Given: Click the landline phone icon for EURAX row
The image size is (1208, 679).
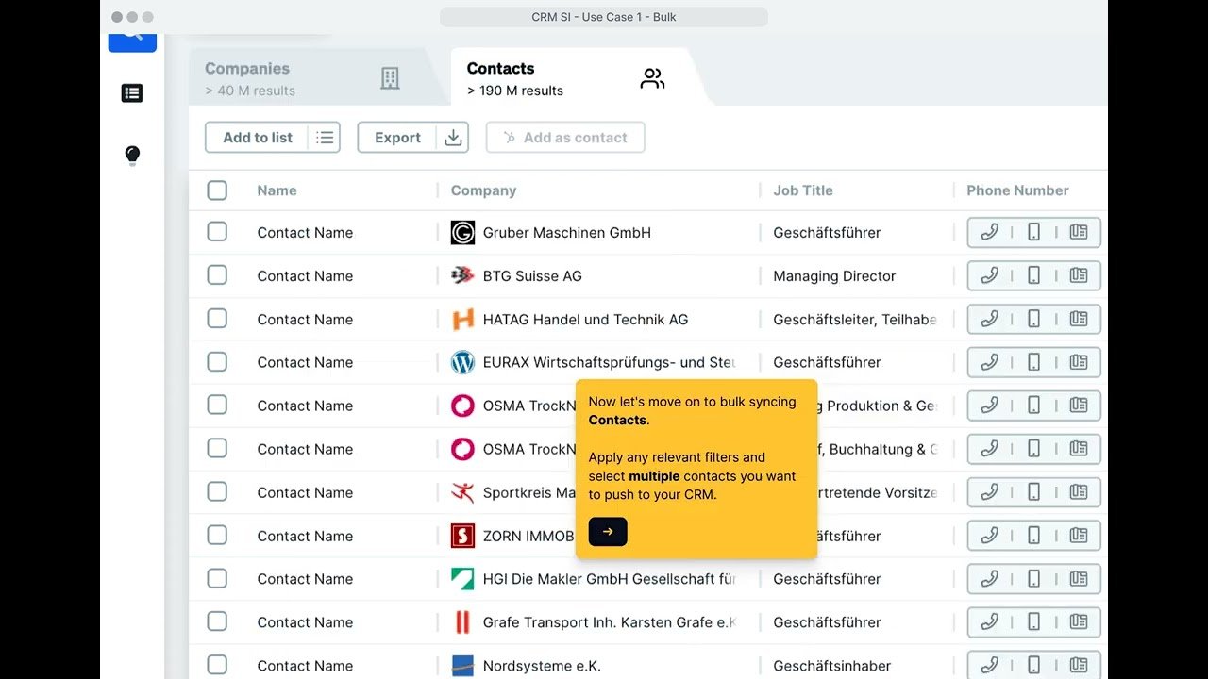Looking at the screenshot, I should 989,362.
